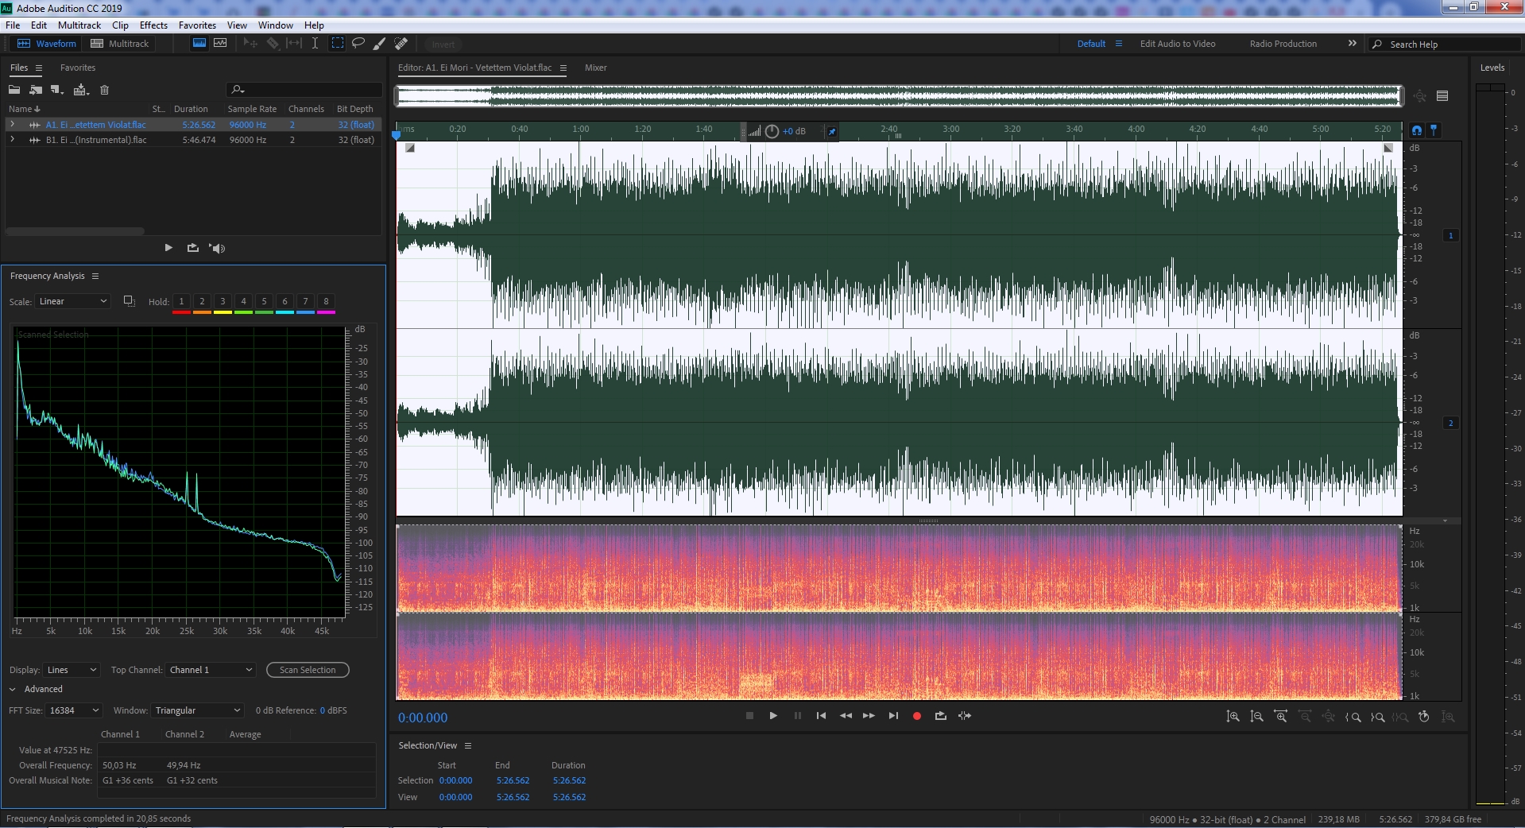Open the Effects menu
The height and width of the screenshot is (828, 1525).
pyautogui.click(x=153, y=25)
